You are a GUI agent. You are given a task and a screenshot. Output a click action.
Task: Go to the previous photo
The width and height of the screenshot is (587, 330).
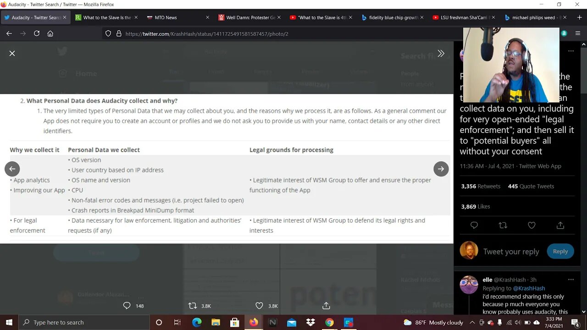coord(12,169)
